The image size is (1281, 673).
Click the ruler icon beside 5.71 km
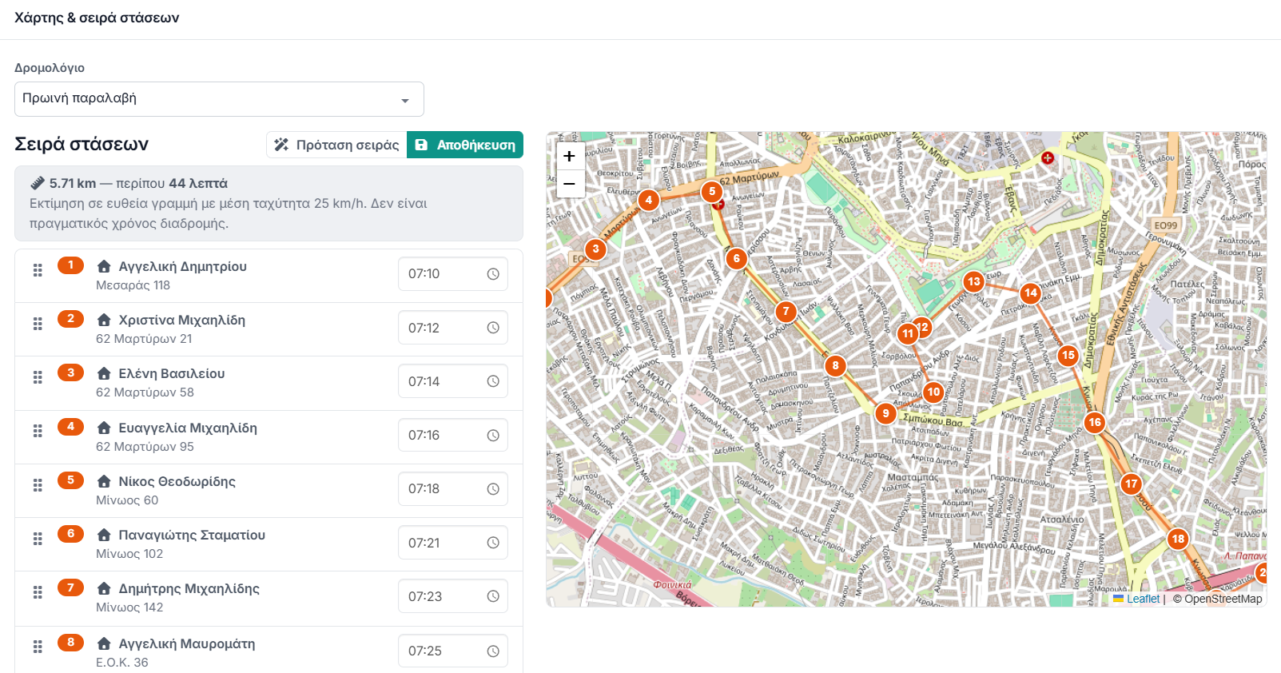(37, 183)
